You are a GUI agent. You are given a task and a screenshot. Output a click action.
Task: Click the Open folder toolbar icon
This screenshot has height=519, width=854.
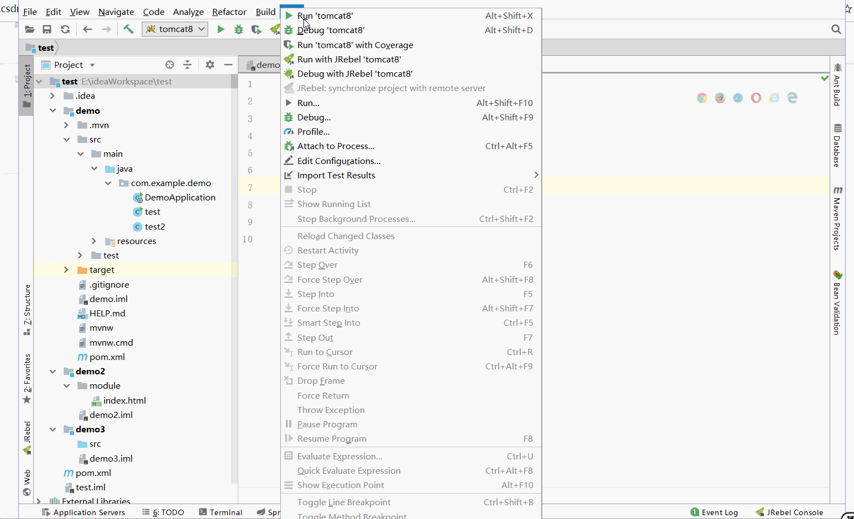(29, 29)
